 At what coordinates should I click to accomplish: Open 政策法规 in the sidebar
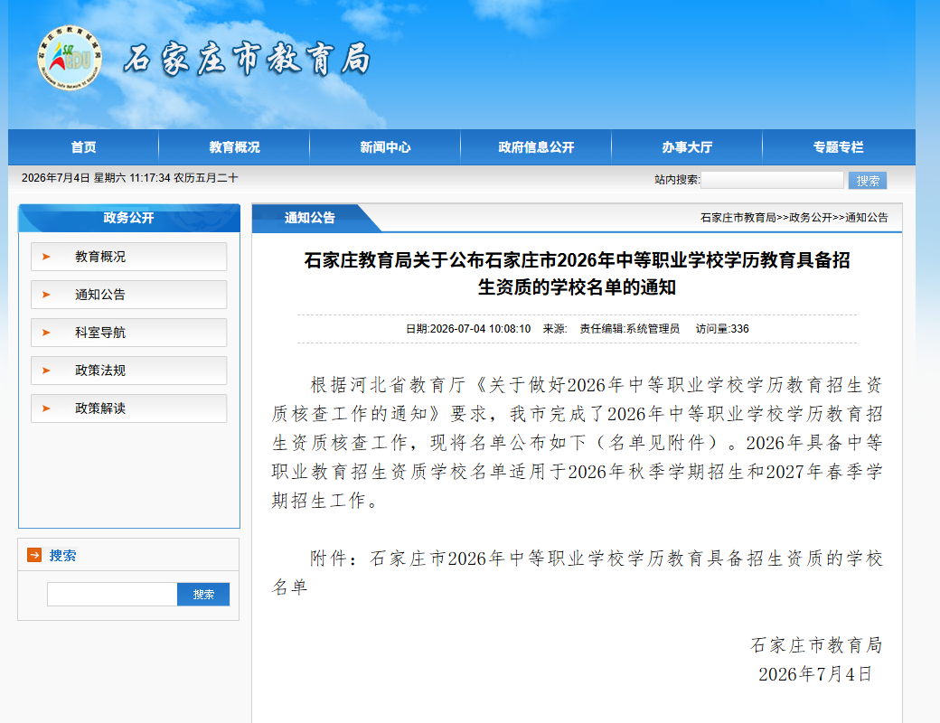(129, 371)
